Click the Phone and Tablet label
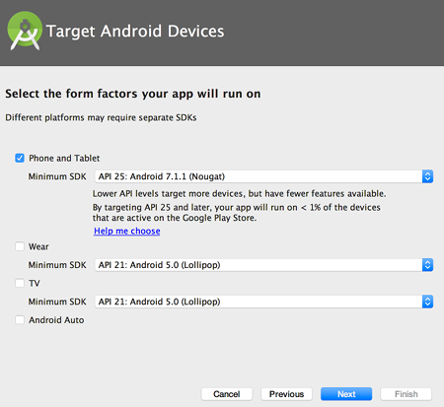This screenshot has height=407, width=444. point(64,158)
